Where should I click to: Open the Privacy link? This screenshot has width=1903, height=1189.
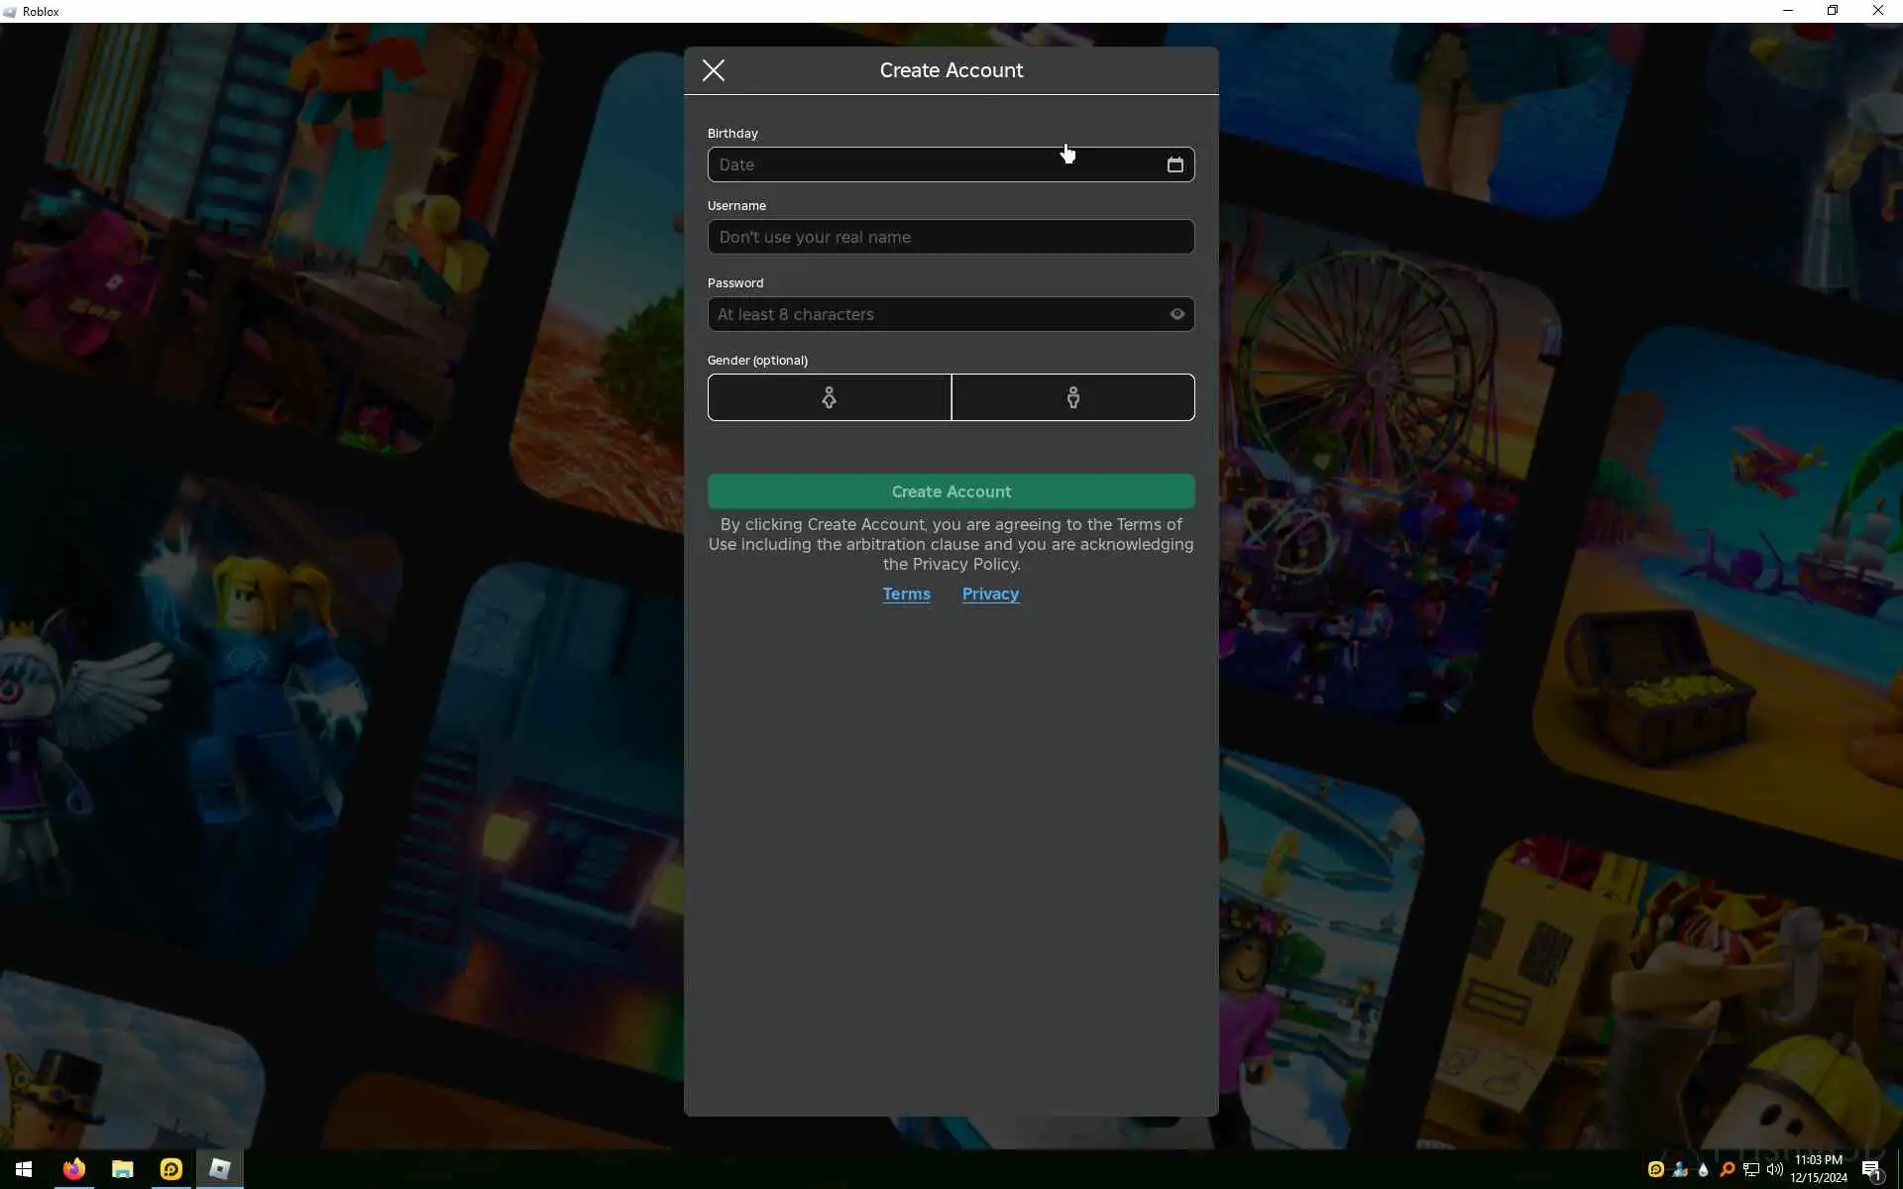coord(990,594)
